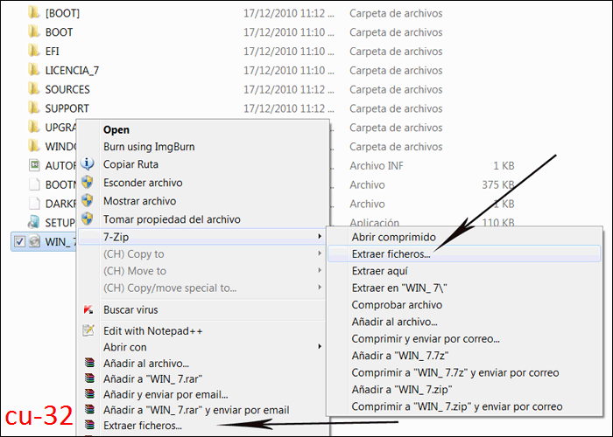Screen dimensions: 613x437
Task: Click WinRAR icon beside Añadir y enviar por email...
Action: (90, 394)
